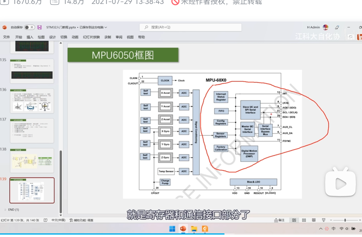Switch to the 开始 ribbon tab
362x237 pixels.
pos(18,37)
